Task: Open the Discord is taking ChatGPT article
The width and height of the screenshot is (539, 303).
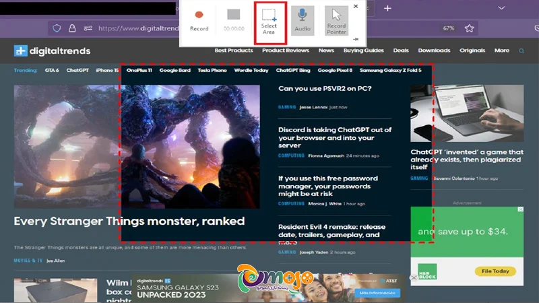Action: pos(335,137)
